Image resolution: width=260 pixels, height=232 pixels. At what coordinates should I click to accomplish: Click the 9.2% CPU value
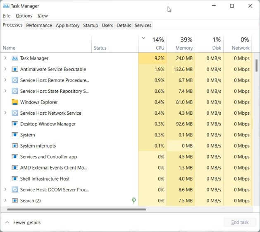point(160,58)
